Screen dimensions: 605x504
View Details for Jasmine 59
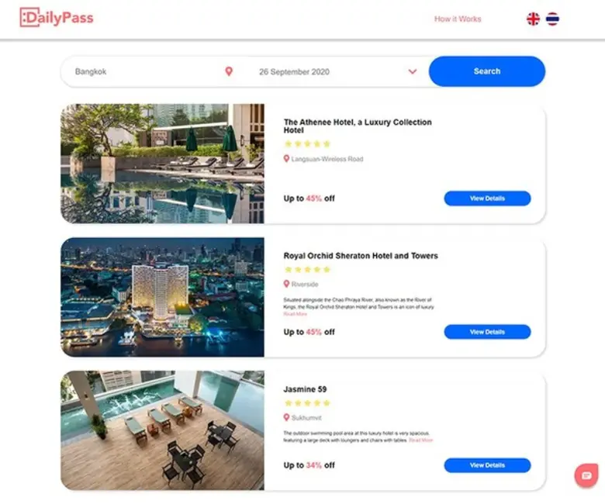pyautogui.click(x=487, y=465)
